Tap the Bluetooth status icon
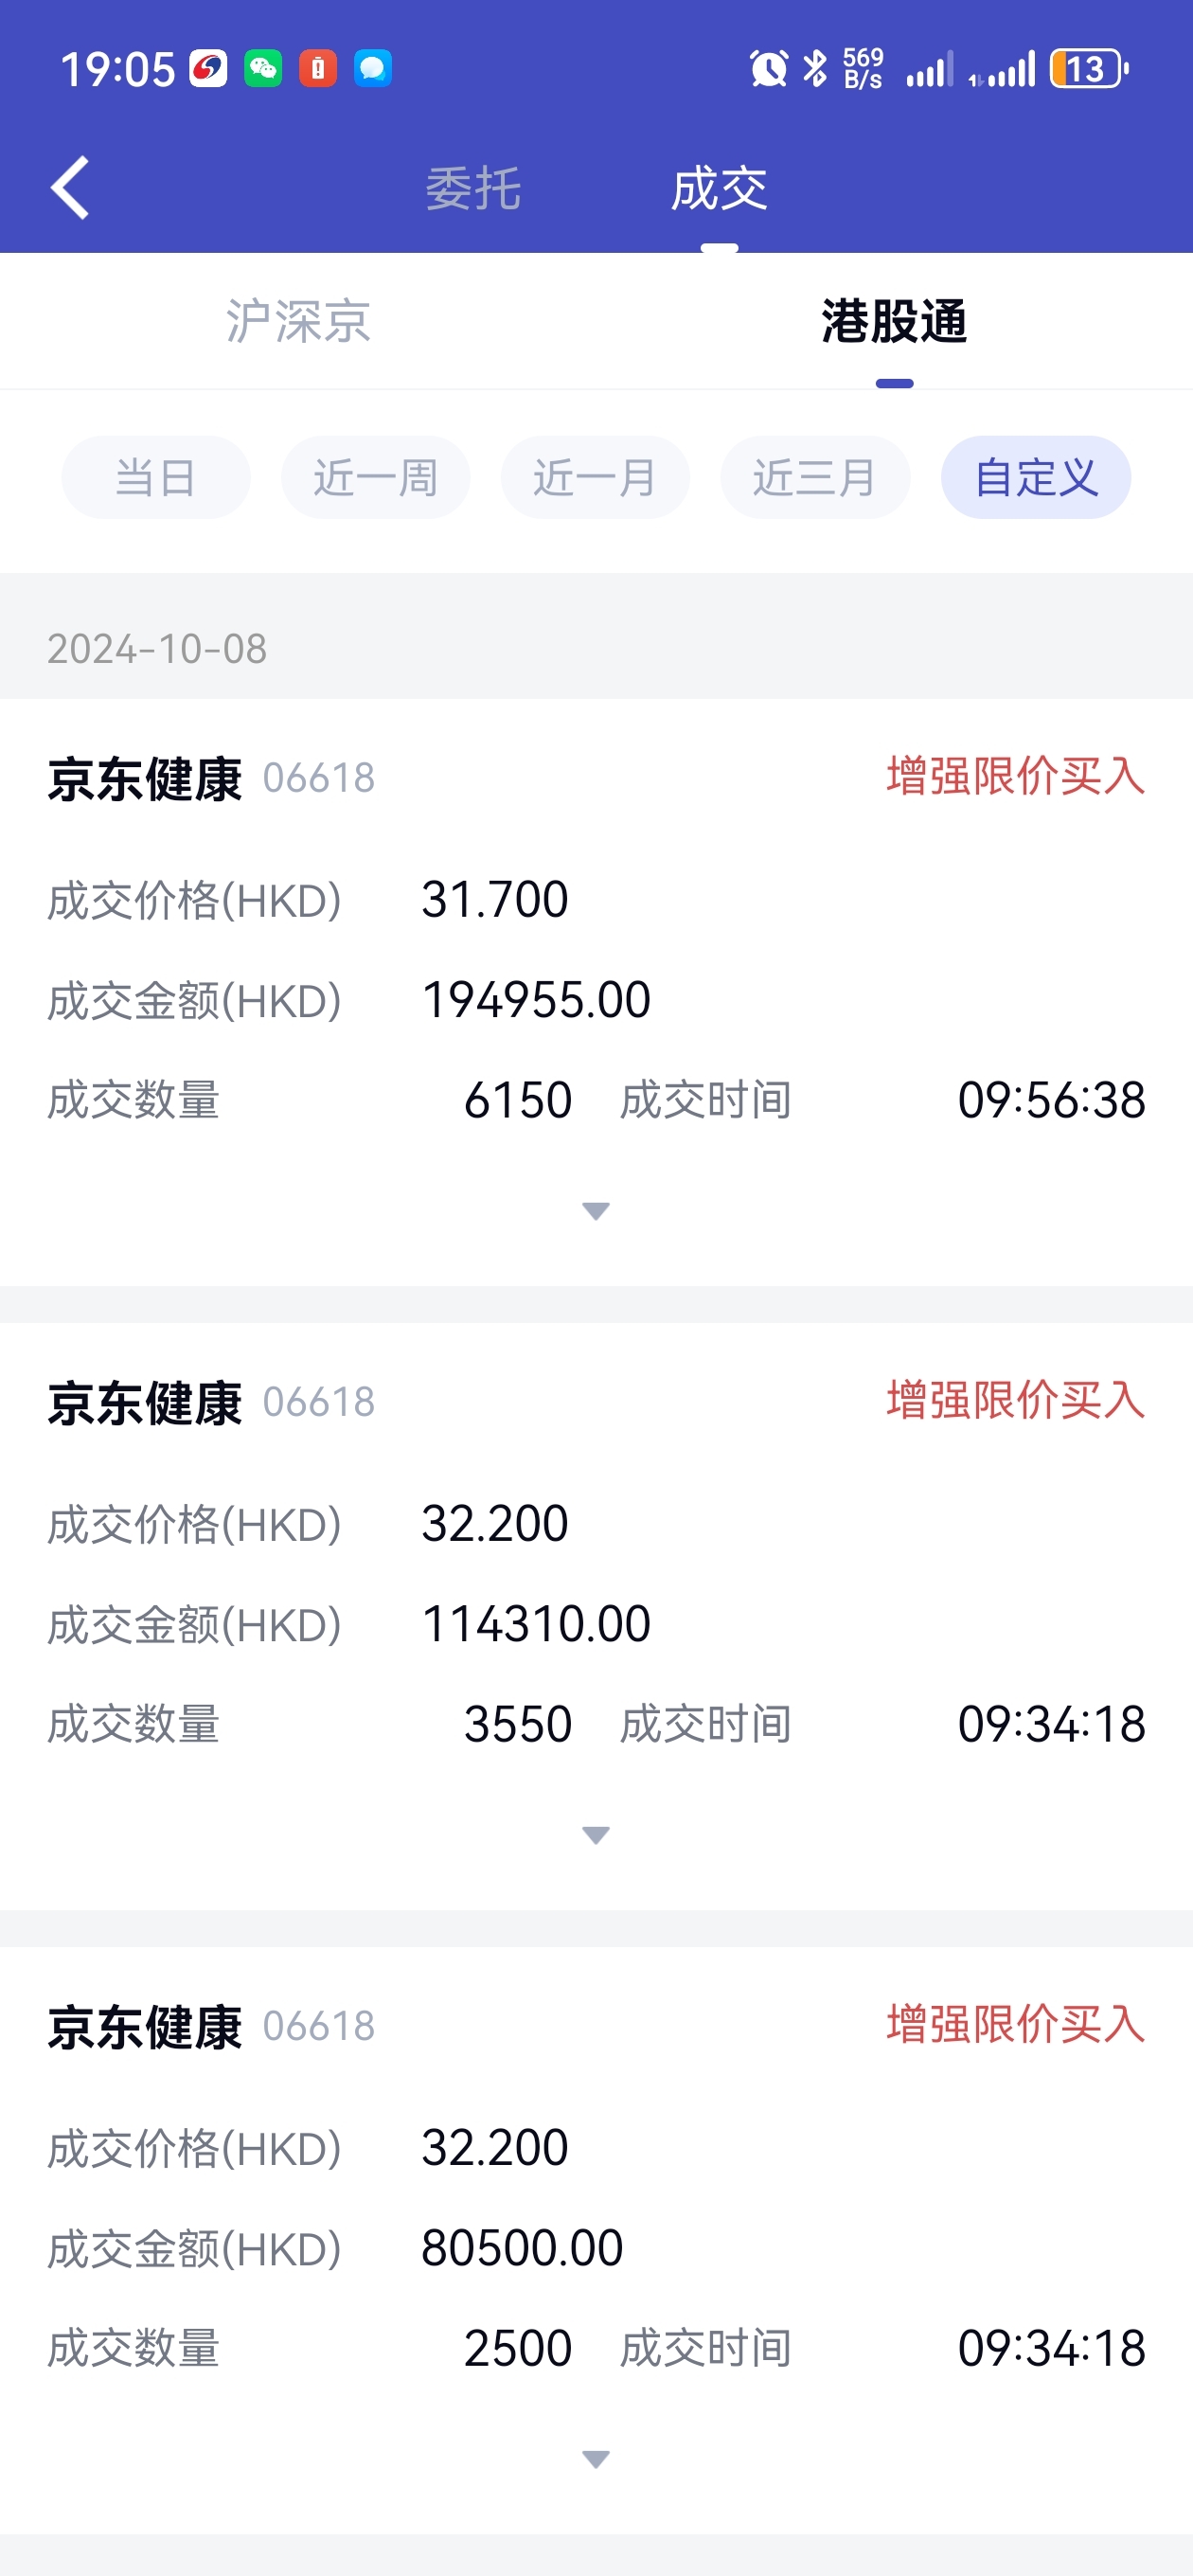Image resolution: width=1193 pixels, height=2576 pixels. click(815, 68)
